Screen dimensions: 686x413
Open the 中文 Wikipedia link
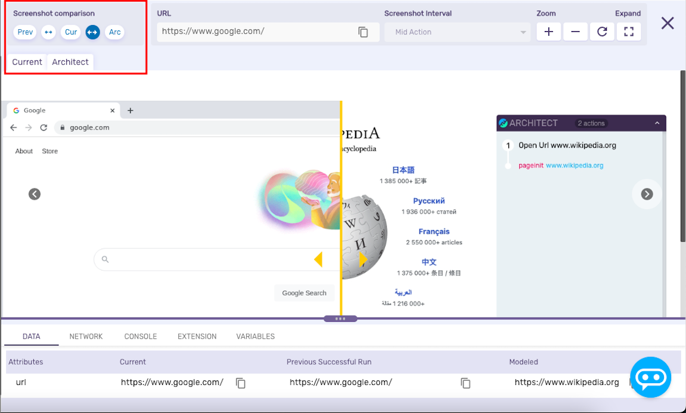point(429,262)
